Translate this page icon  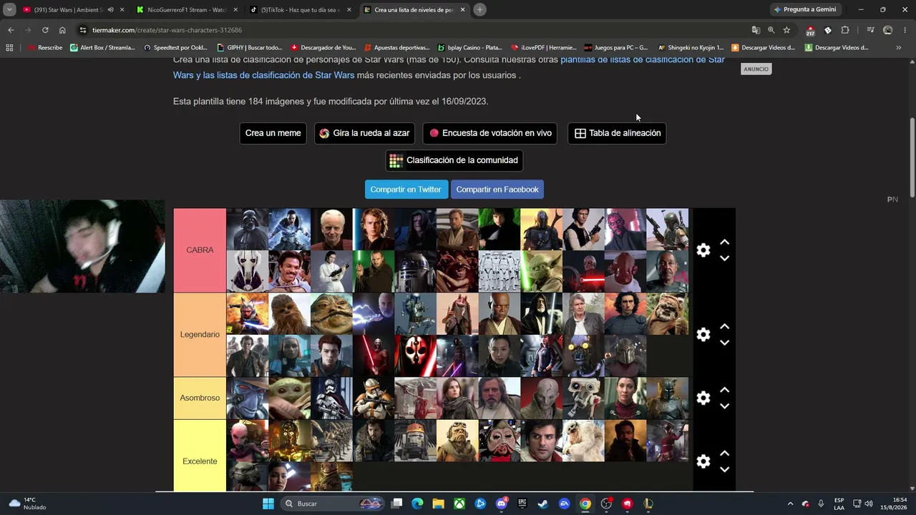[756, 30]
